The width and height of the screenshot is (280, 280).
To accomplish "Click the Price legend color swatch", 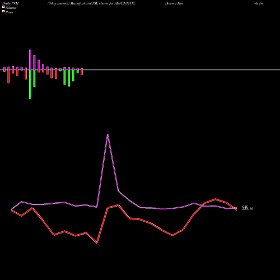I will point(3,12).
